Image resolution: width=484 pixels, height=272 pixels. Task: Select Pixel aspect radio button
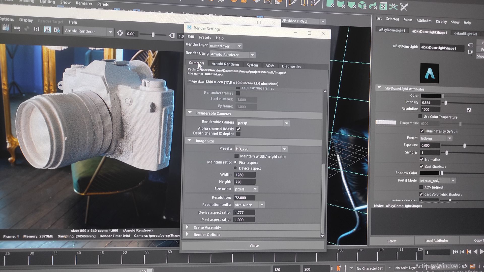tap(235, 162)
